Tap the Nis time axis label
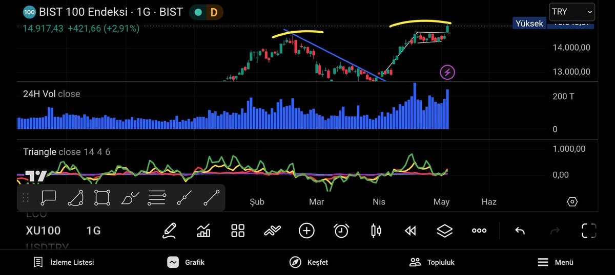615x275 pixels. 379,202
